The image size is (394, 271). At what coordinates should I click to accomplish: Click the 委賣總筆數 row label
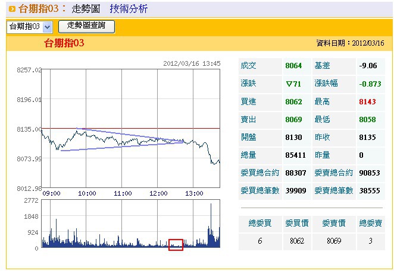click(x=334, y=190)
